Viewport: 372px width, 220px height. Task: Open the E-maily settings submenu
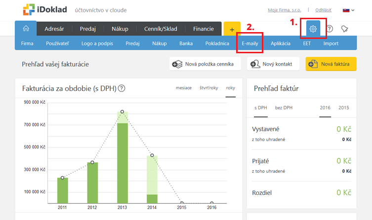[x=249, y=43]
